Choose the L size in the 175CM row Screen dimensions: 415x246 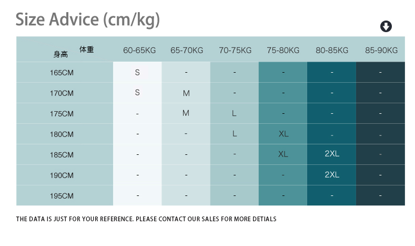[235, 113]
